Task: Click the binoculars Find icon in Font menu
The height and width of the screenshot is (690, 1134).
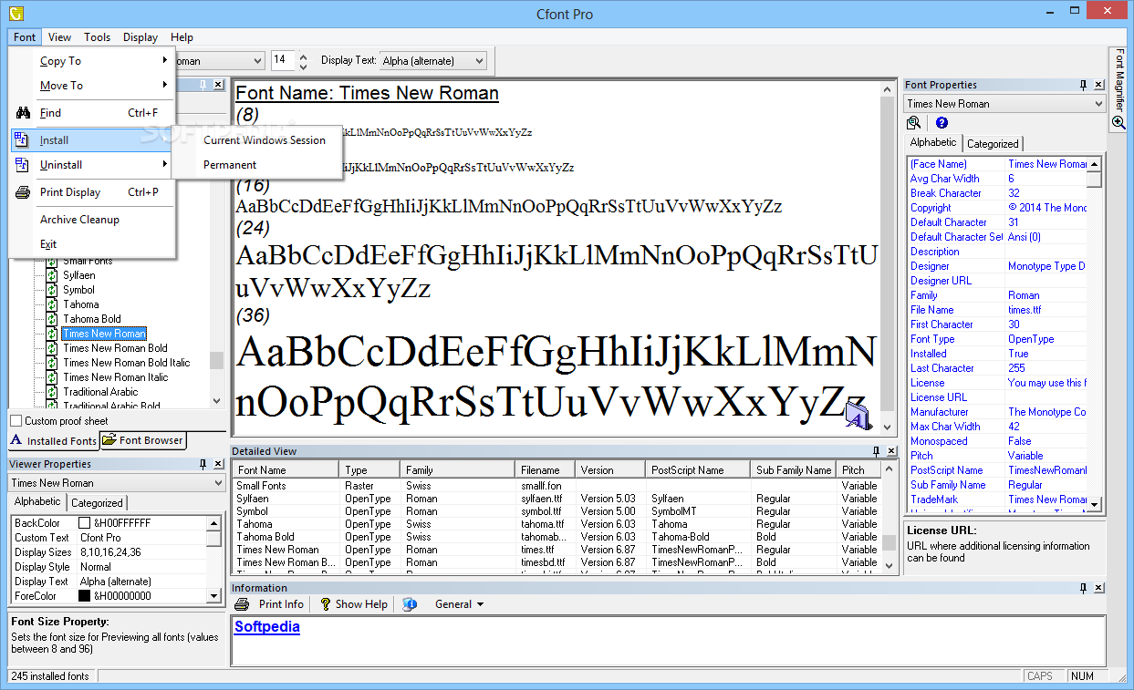Action: click(23, 113)
